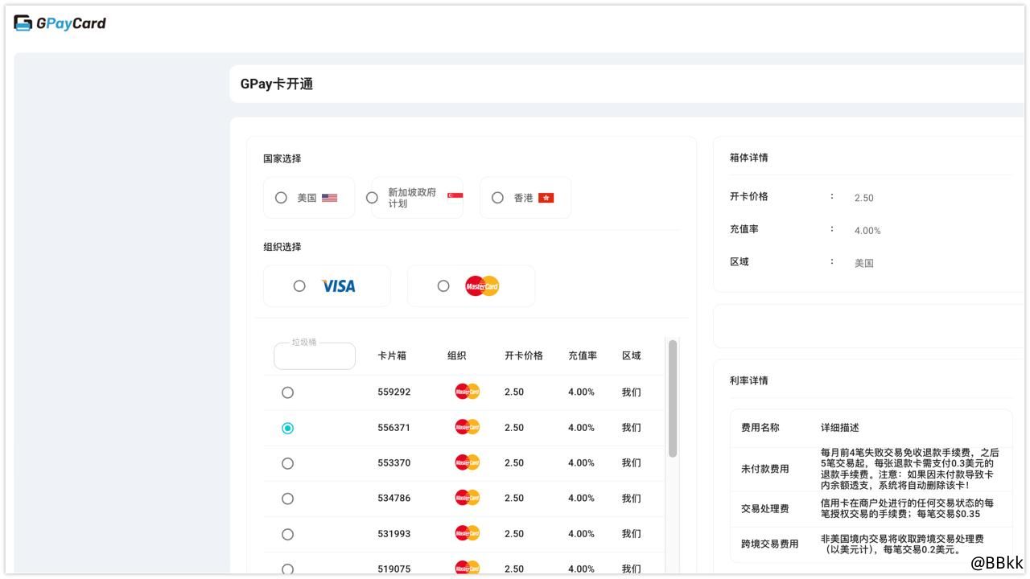Click MasterCard icon in row 531993
This screenshot has height=579, width=1030.
(x=468, y=533)
